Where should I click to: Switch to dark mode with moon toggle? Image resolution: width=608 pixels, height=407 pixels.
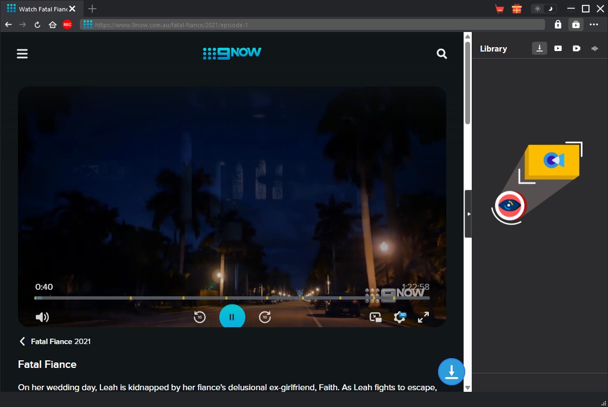550,9
